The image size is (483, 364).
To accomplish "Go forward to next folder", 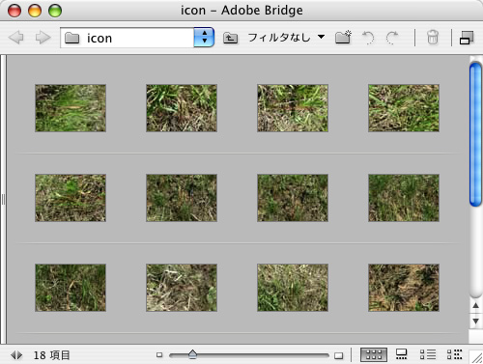I will click(43, 38).
